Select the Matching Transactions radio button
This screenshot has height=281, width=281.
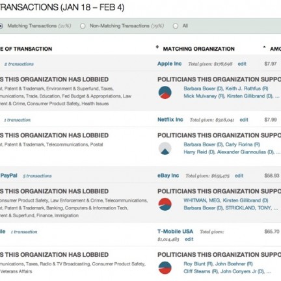(1, 26)
